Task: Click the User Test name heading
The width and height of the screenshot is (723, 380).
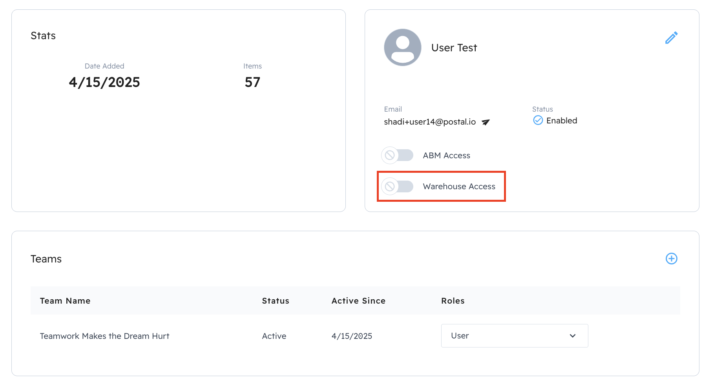Action: pos(454,48)
